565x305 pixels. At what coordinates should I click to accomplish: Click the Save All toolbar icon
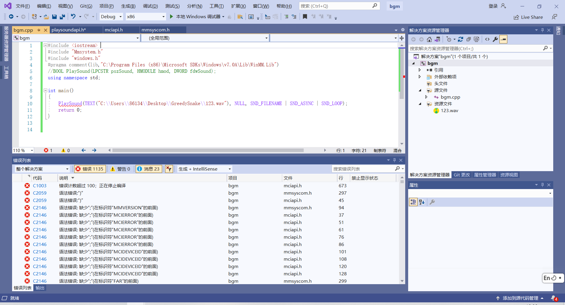pos(62,17)
